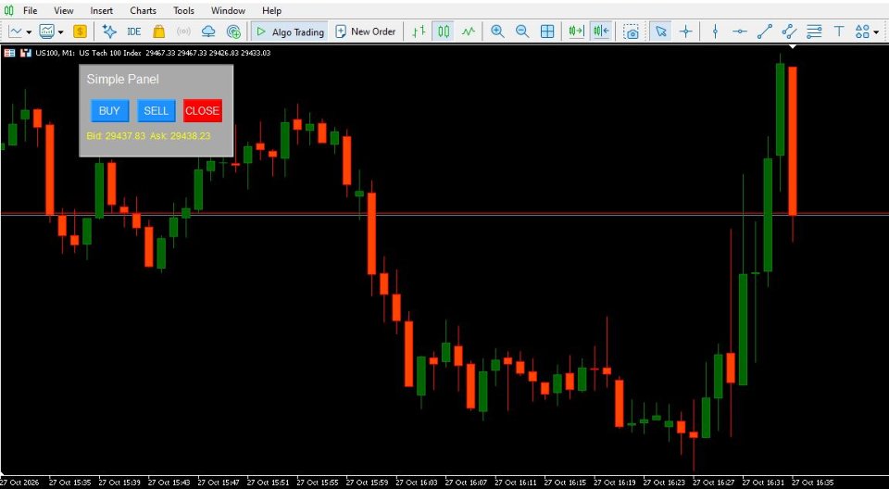Open the Tools menu
This screenshot has width=889, height=489.
(x=183, y=10)
